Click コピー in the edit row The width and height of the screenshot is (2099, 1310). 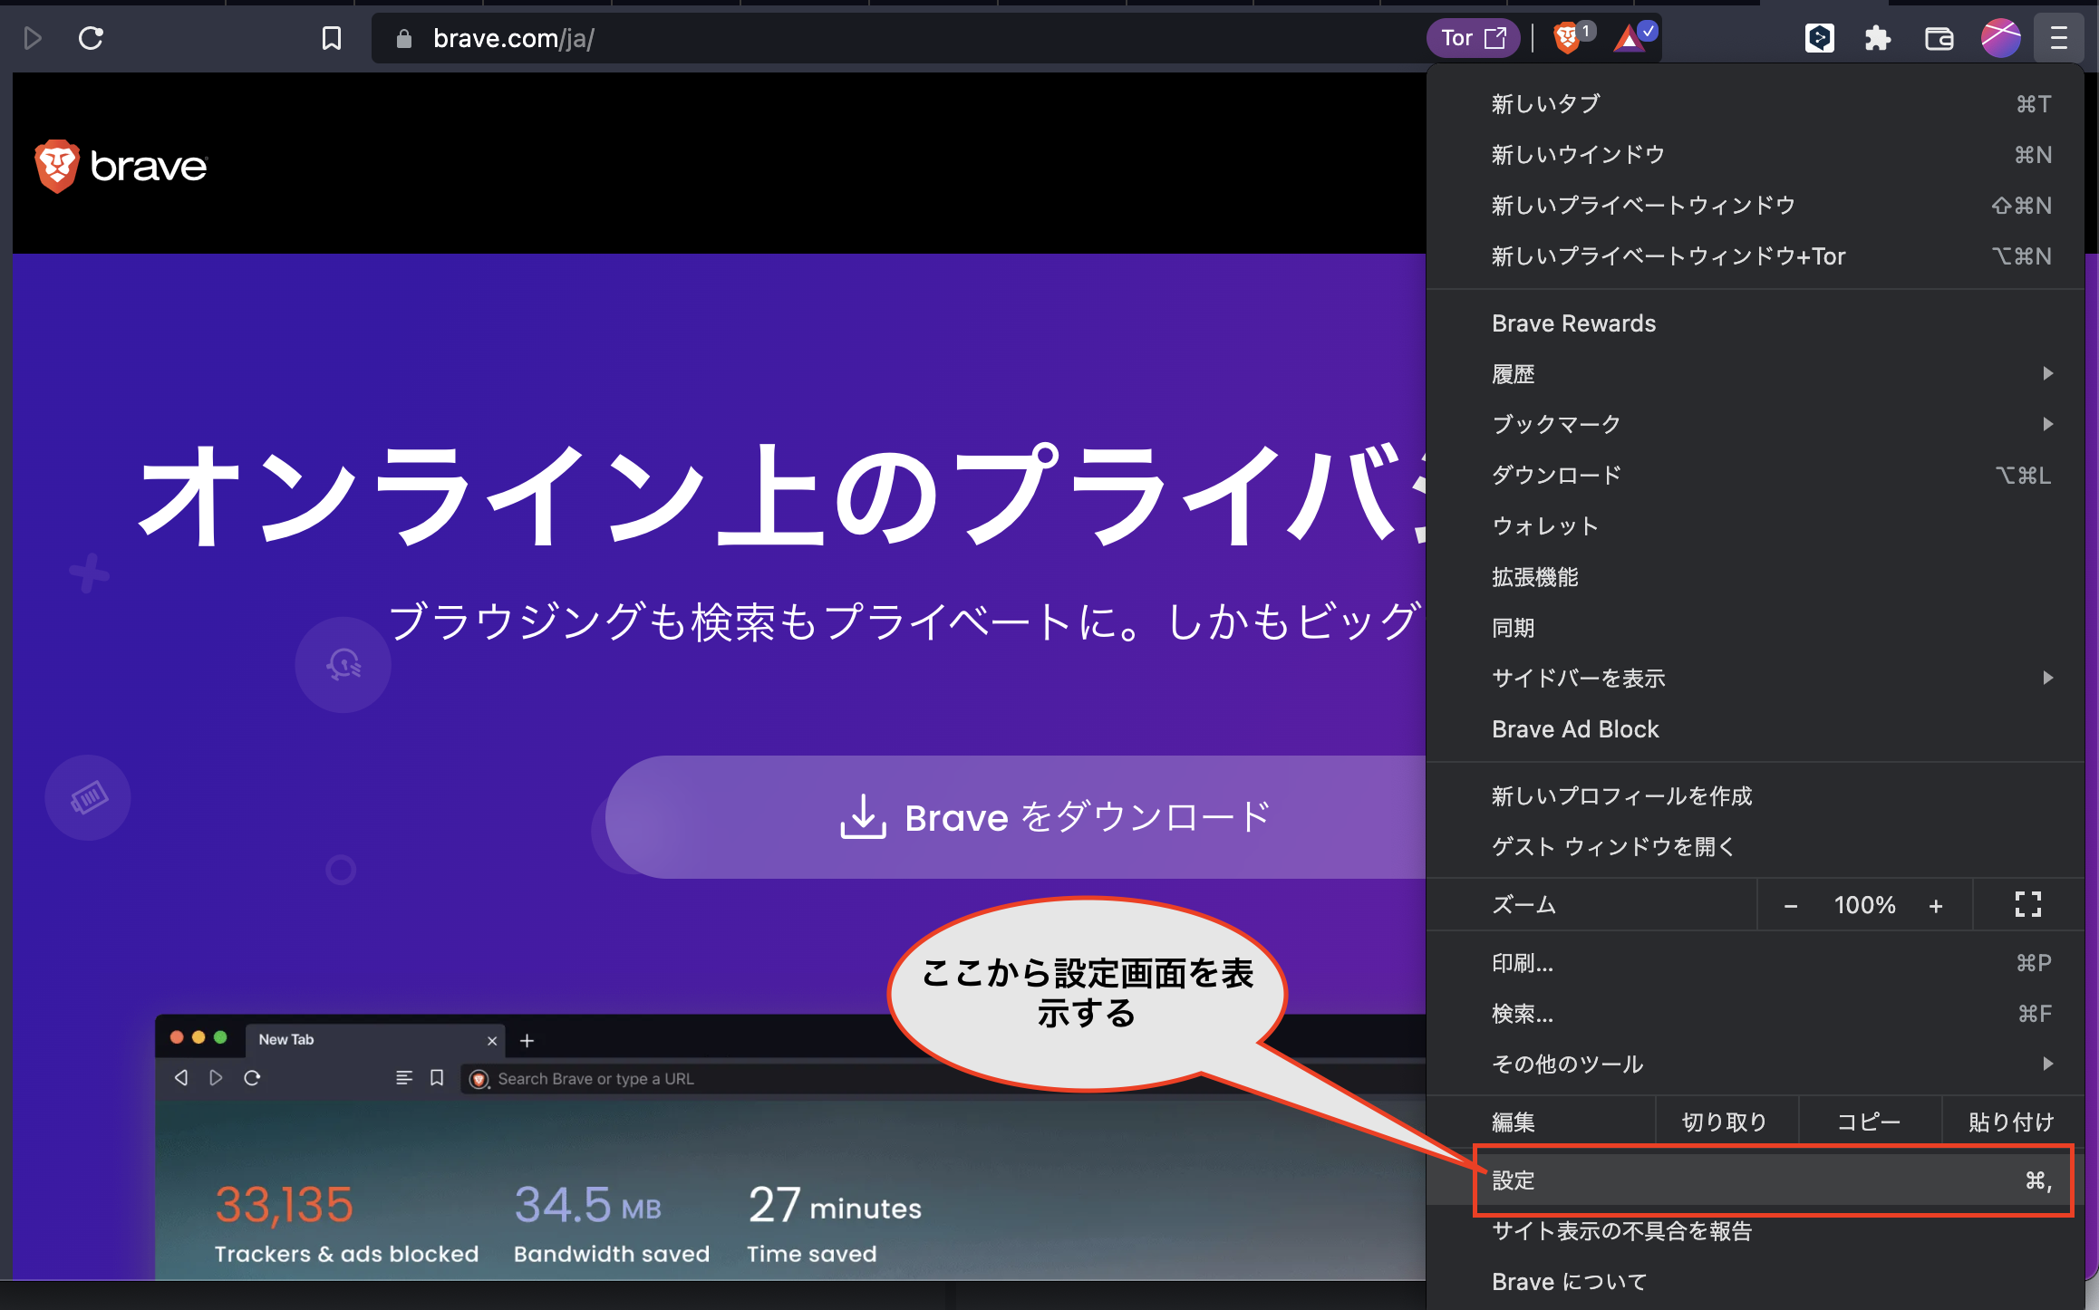1869,1122
